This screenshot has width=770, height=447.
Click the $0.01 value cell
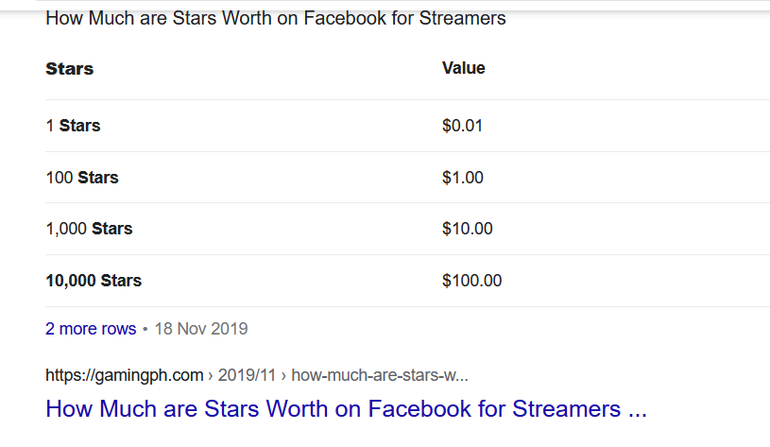click(463, 126)
